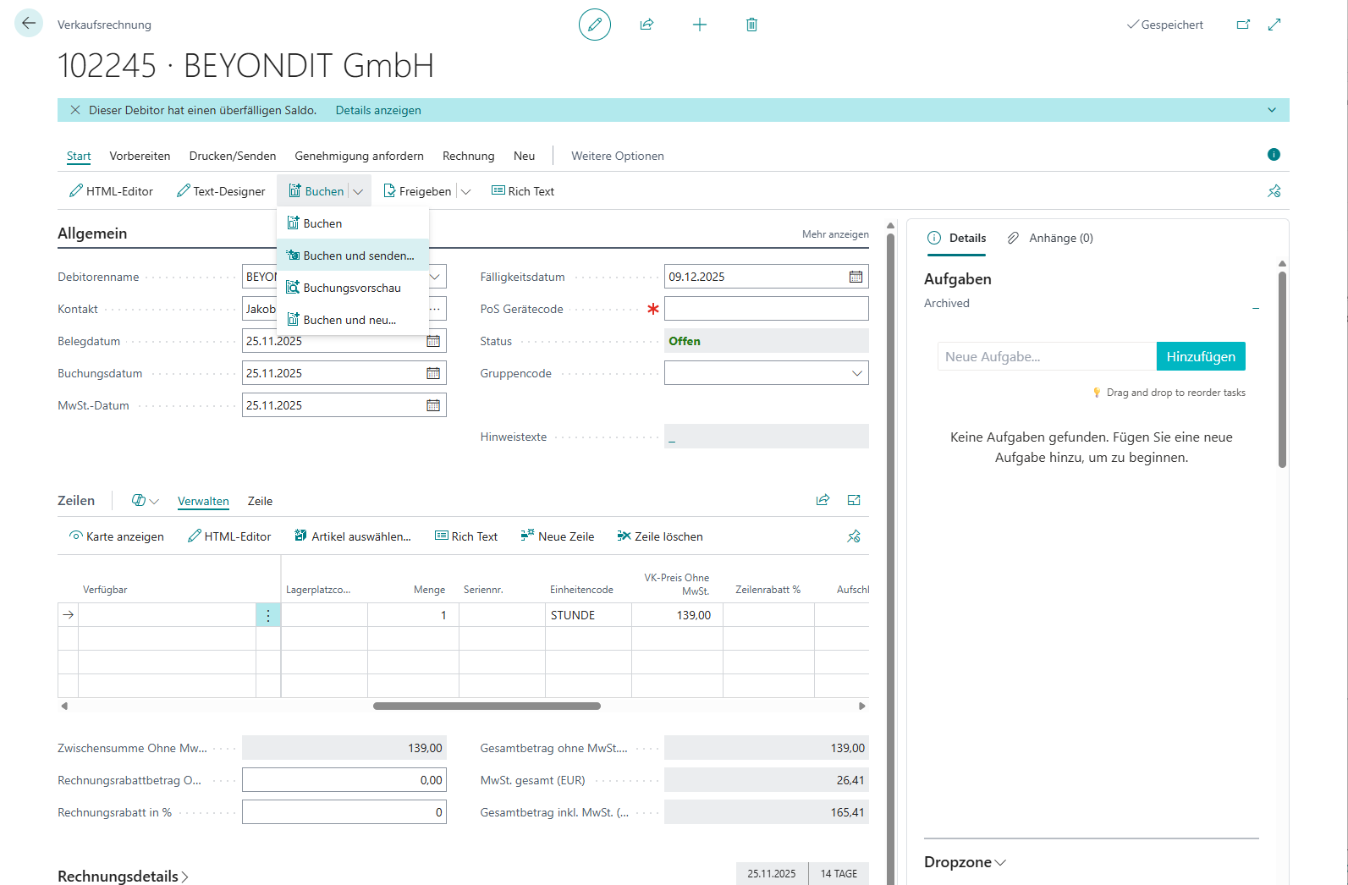This screenshot has width=1348, height=885.
Task: Open invoice in new window icon
Action: (1243, 25)
